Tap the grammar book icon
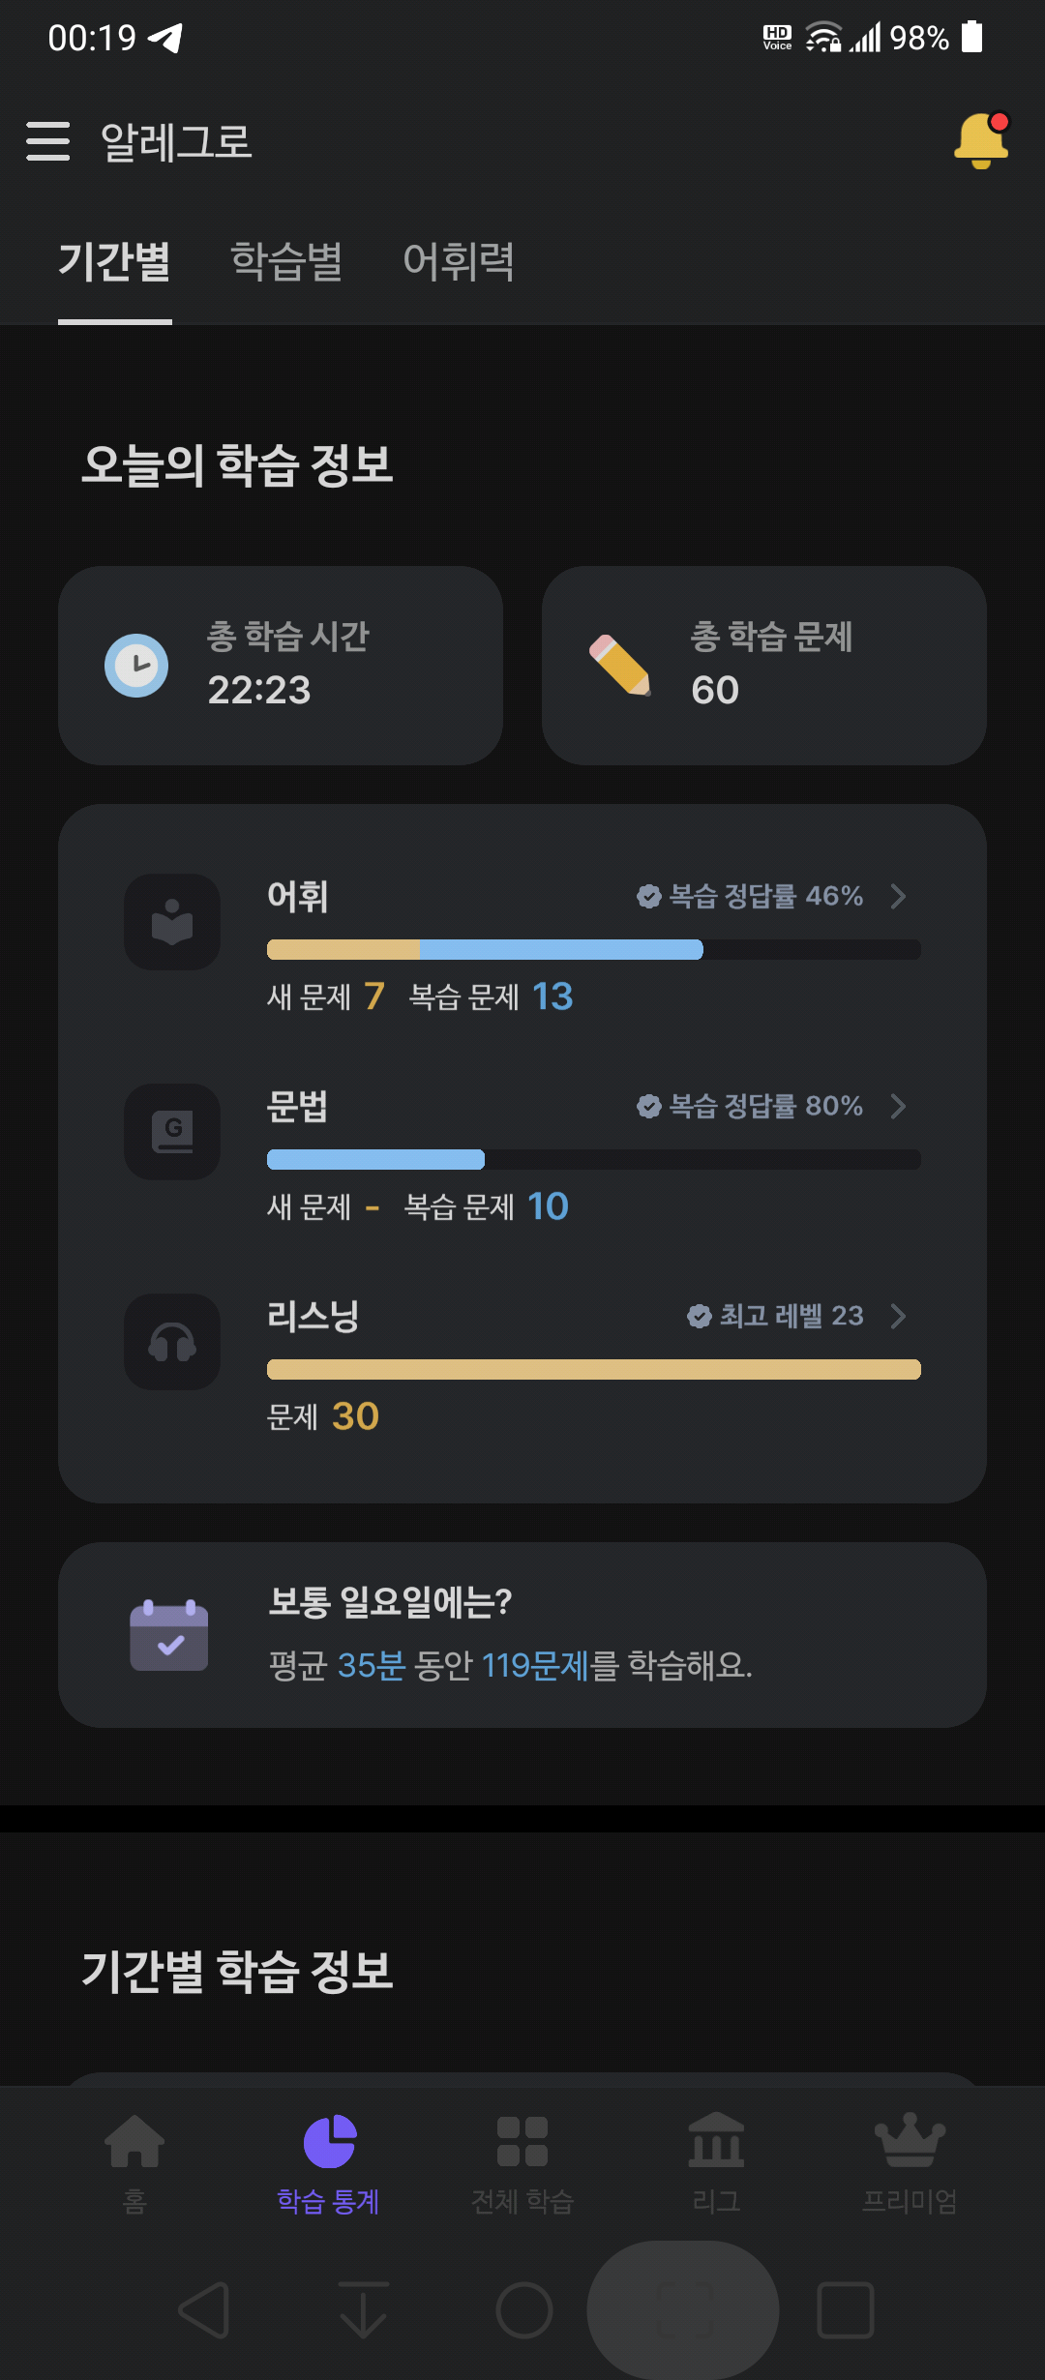1045x2380 pixels. 172,1132
